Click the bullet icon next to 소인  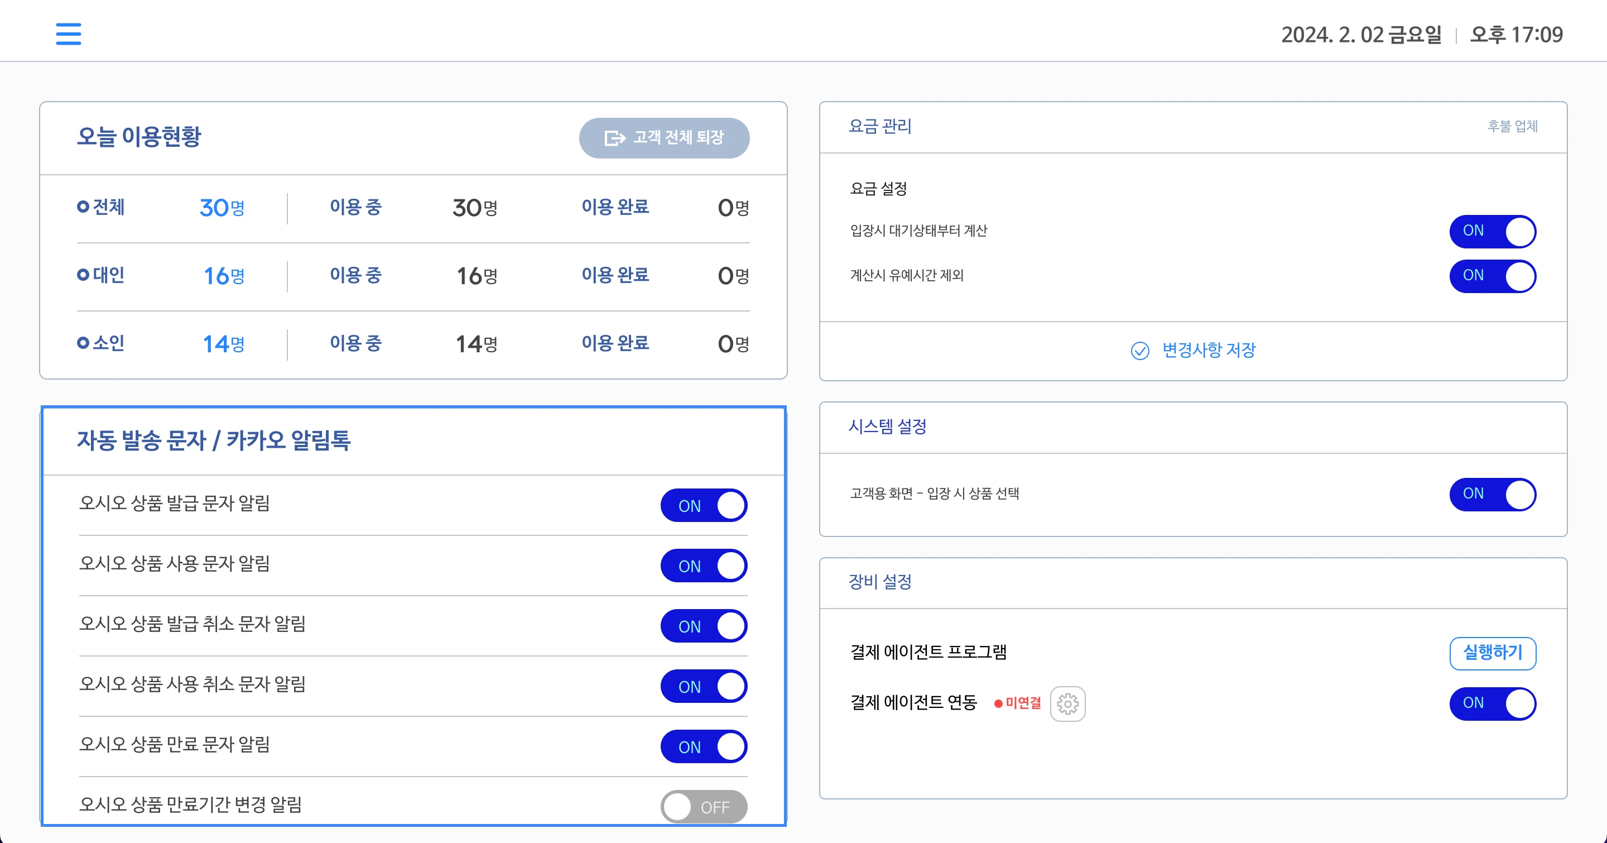point(83,343)
